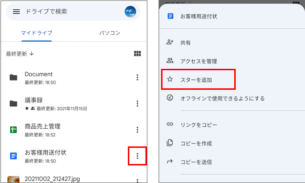Tap the star outline icon
The height and width of the screenshot is (183, 305).
coord(170,79)
